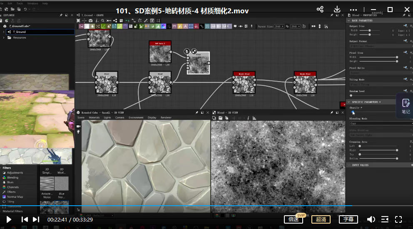Viewport: 413px width, 229px height.
Task: Collapse the Specific Parameters section
Action: (349, 102)
